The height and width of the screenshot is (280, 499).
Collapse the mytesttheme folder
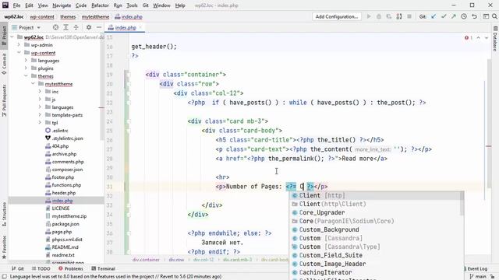pyautogui.click(x=33, y=84)
